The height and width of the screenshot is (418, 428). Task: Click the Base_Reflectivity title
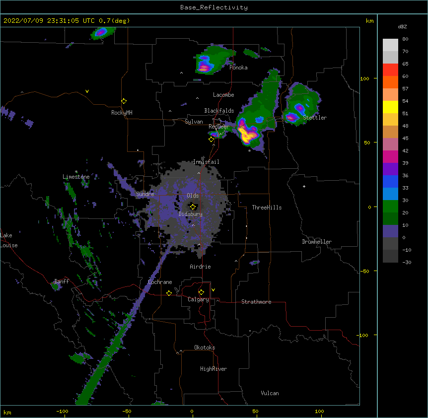tap(214, 7)
